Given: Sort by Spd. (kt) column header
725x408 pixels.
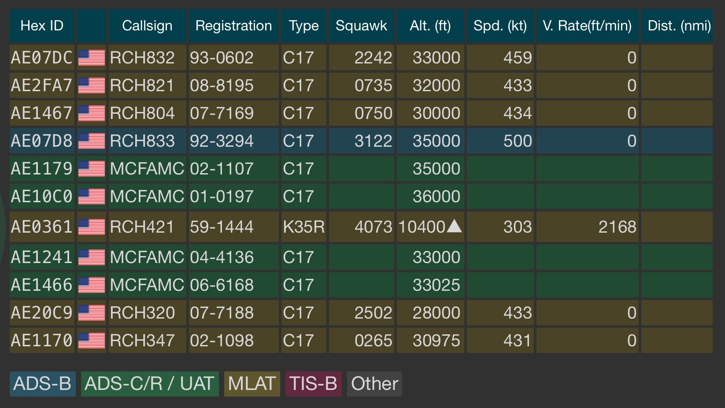Looking at the screenshot, I should pos(500,26).
